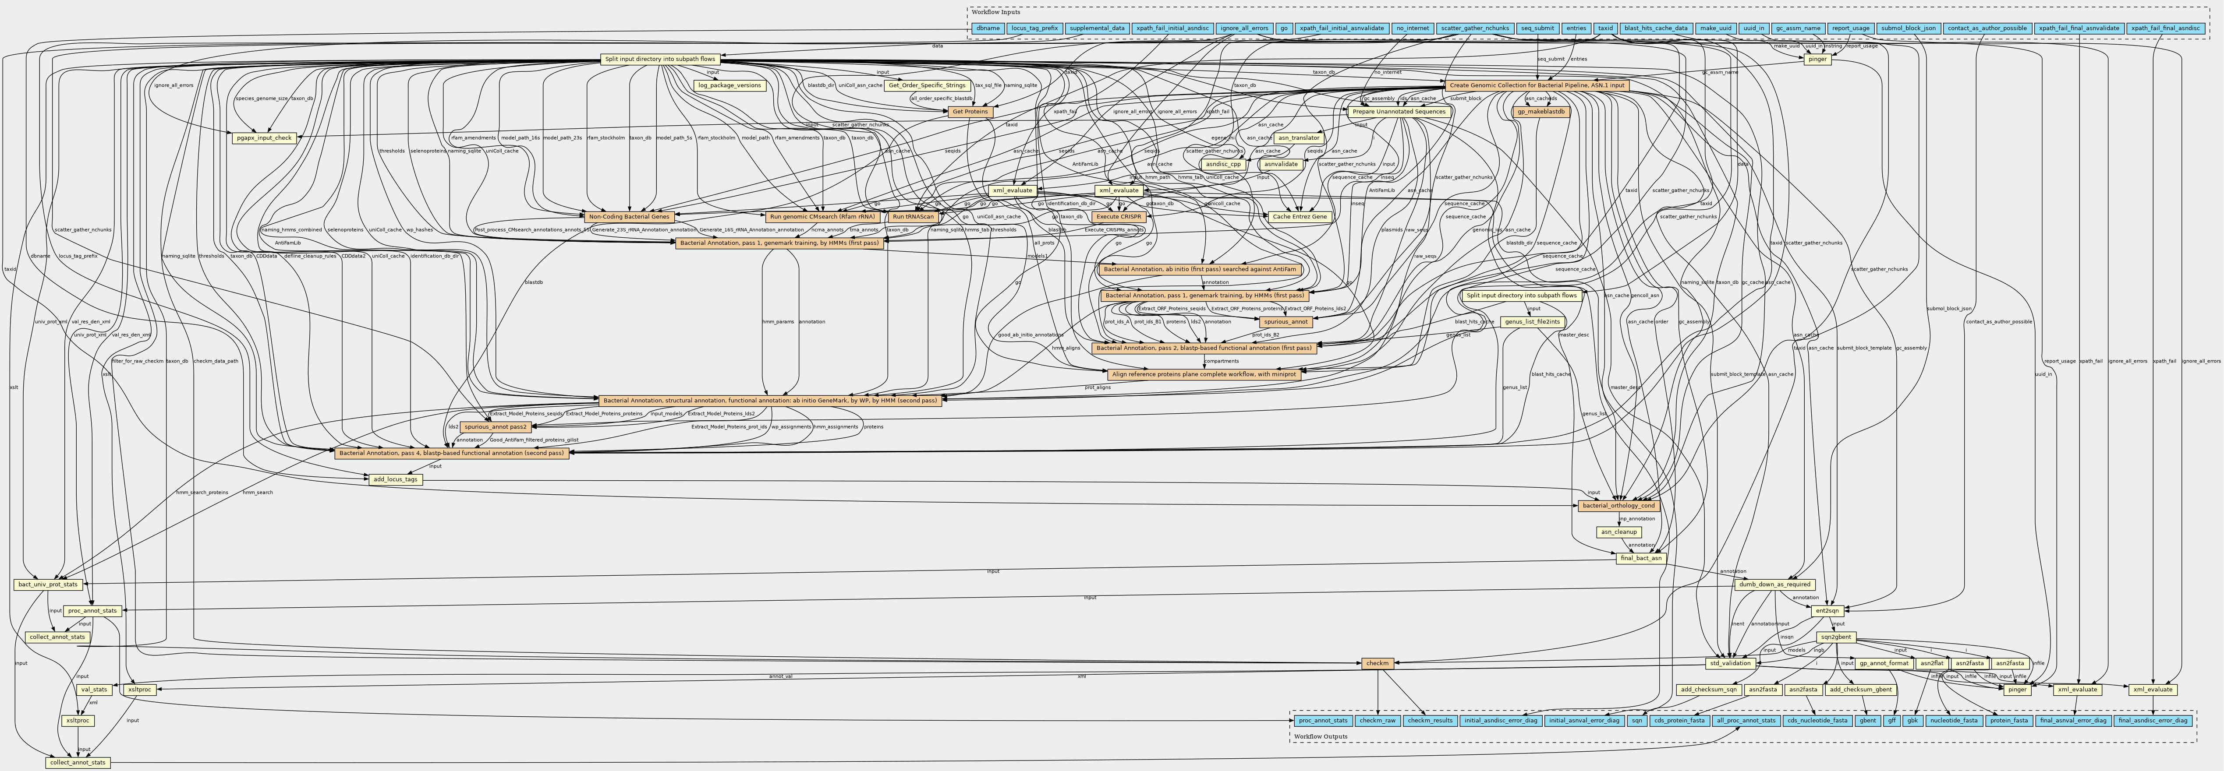Select the ignore_all_errors input node
This screenshot has height=771, width=2224.
tap(1243, 28)
